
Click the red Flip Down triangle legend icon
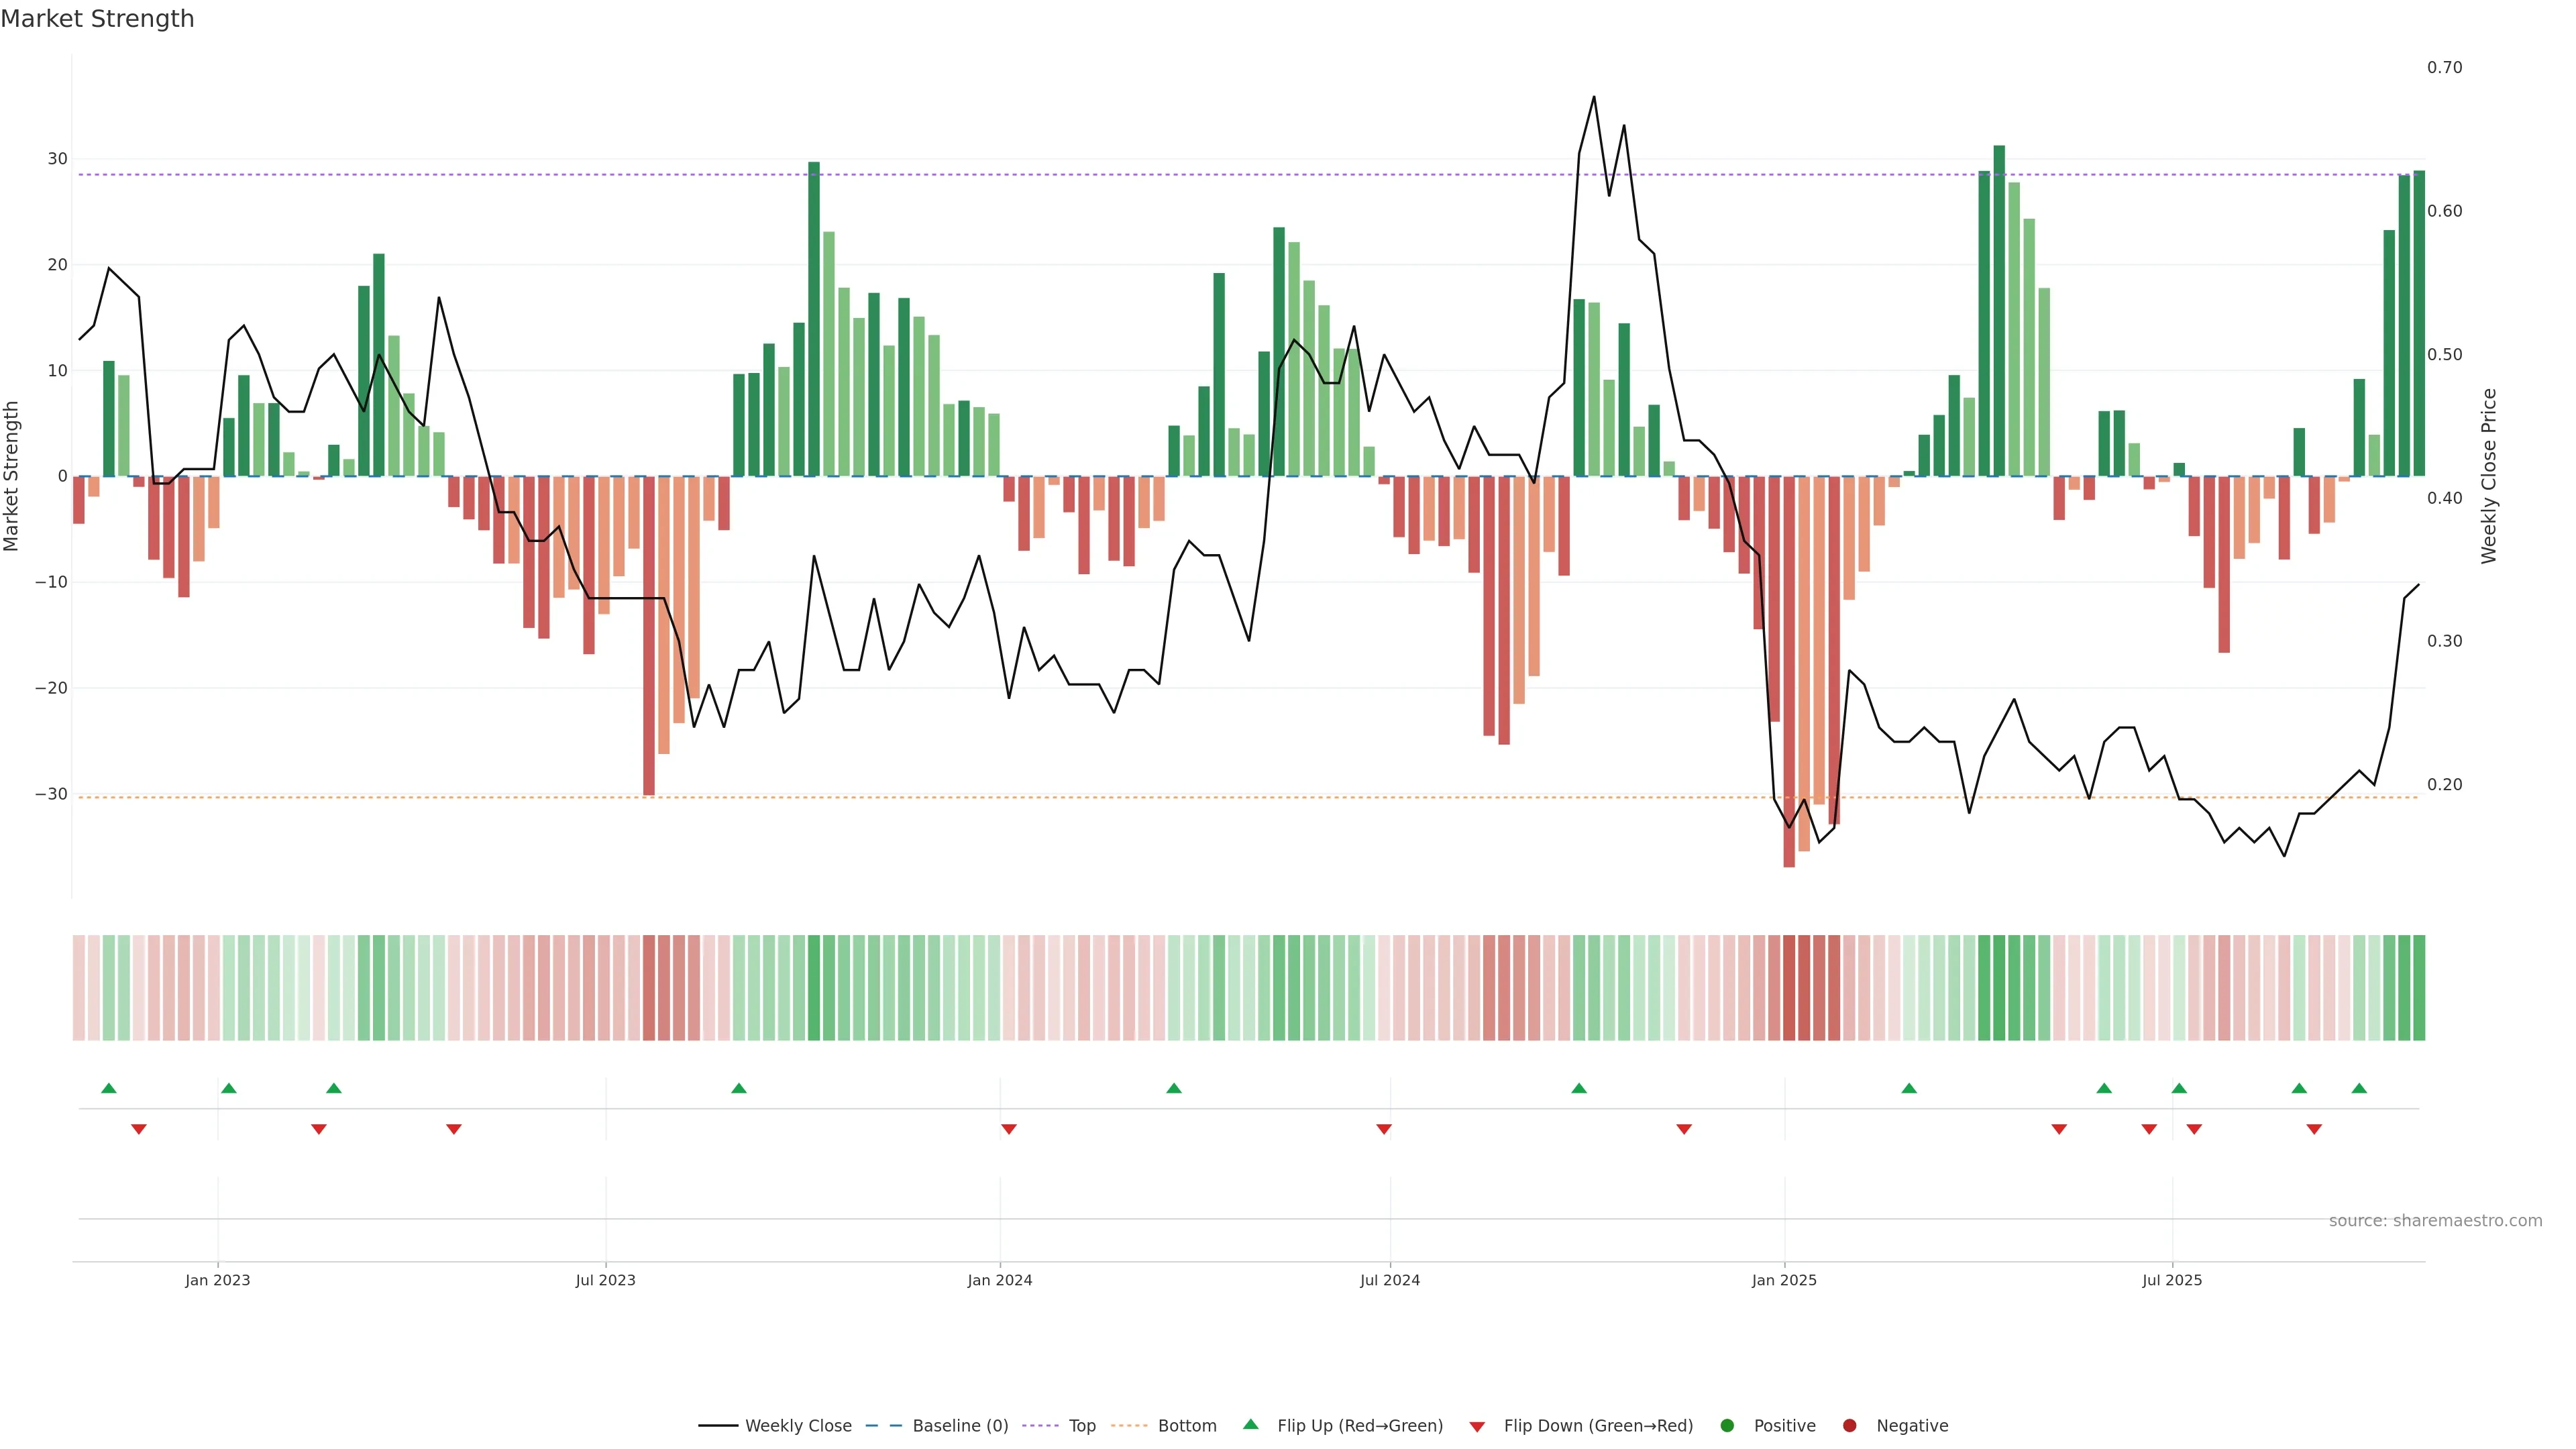tap(1476, 1427)
